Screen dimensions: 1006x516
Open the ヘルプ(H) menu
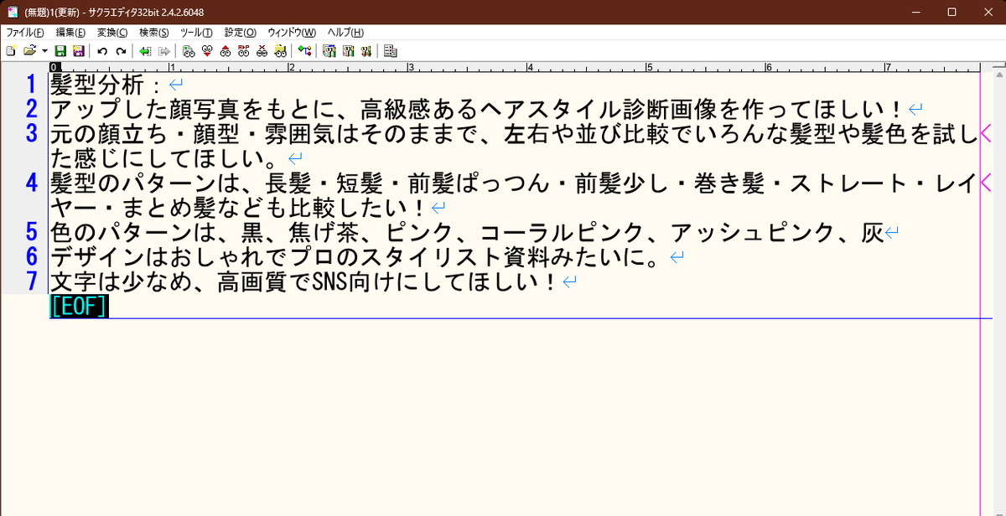345,33
